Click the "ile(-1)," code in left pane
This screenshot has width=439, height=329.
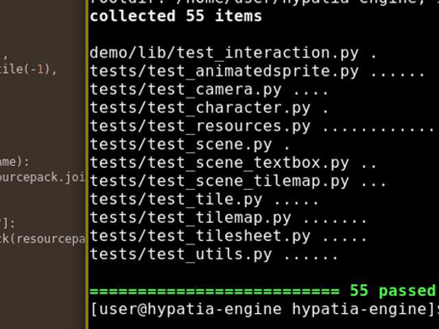pyautogui.click(x=29, y=69)
